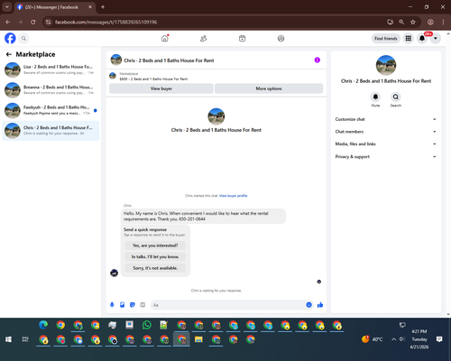Screen dimensions: 451x361
Task: Expand Media, files and links section
Action: pyautogui.click(x=386, y=144)
